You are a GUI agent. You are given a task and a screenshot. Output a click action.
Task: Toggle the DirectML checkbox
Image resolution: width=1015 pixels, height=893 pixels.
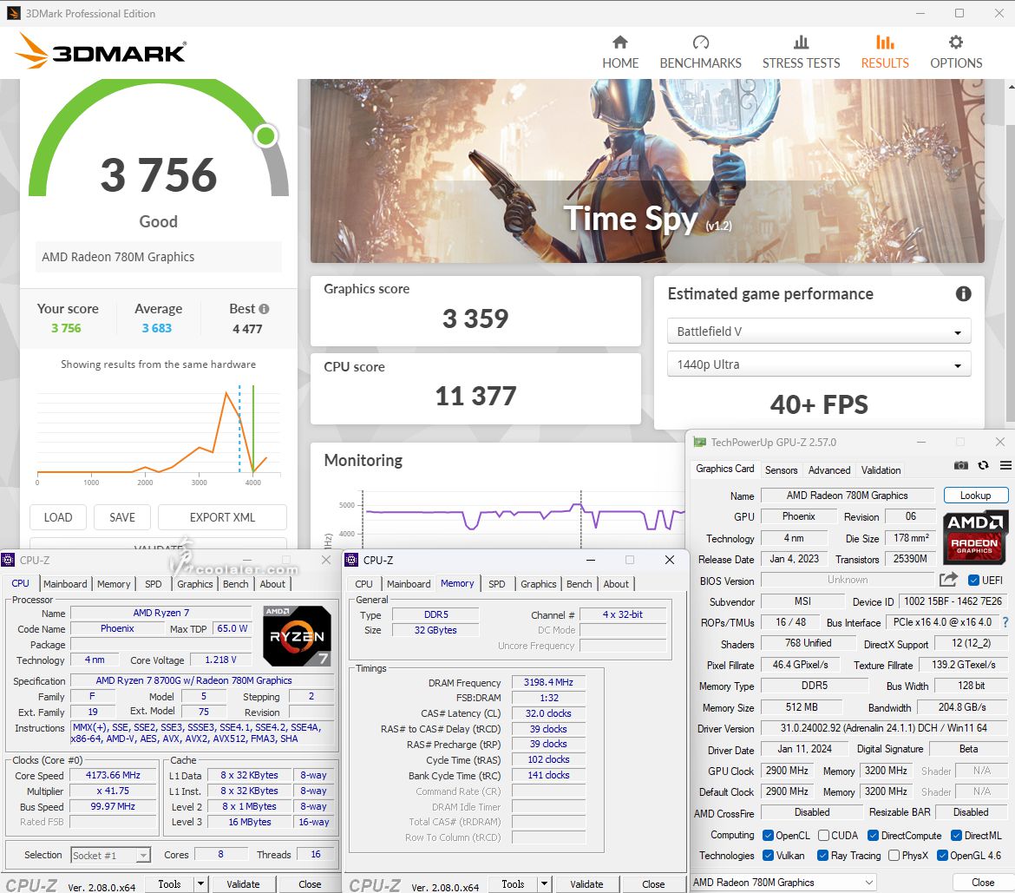956,836
